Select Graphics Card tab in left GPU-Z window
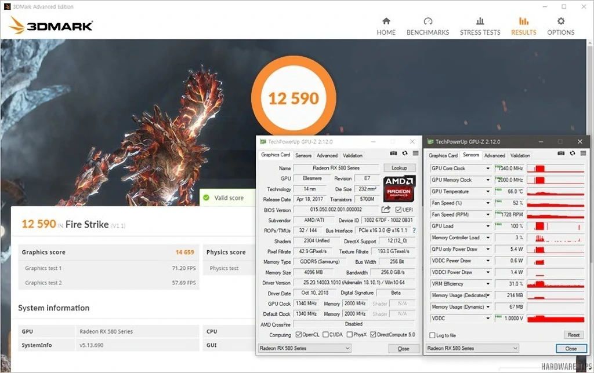This screenshot has width=594, height=373. pyautogui.click(x=276, y=155)
